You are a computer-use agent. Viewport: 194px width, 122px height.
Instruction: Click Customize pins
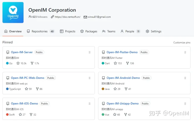click(x=182, y=42)
